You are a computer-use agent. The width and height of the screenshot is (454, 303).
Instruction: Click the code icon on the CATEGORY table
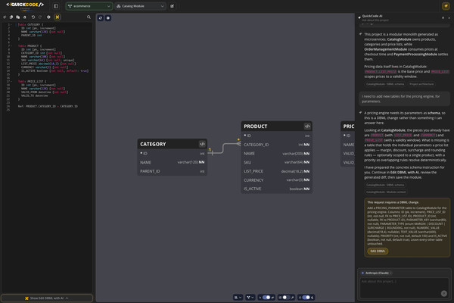(202, 144)
